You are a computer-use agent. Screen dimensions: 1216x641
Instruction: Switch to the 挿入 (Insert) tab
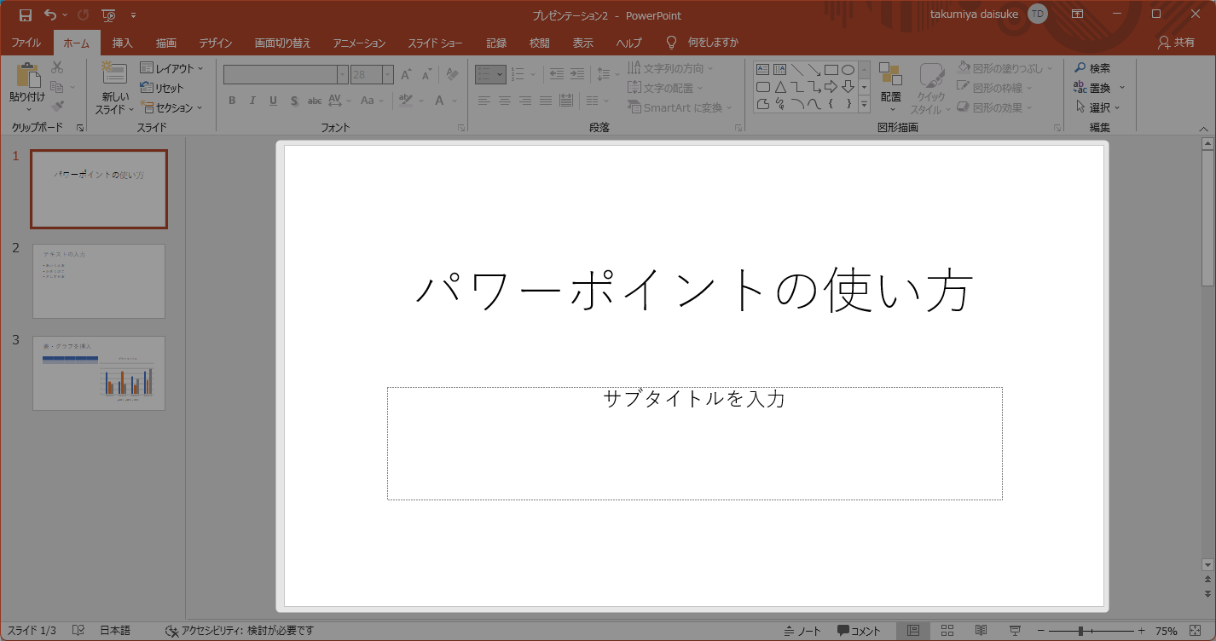123,43
